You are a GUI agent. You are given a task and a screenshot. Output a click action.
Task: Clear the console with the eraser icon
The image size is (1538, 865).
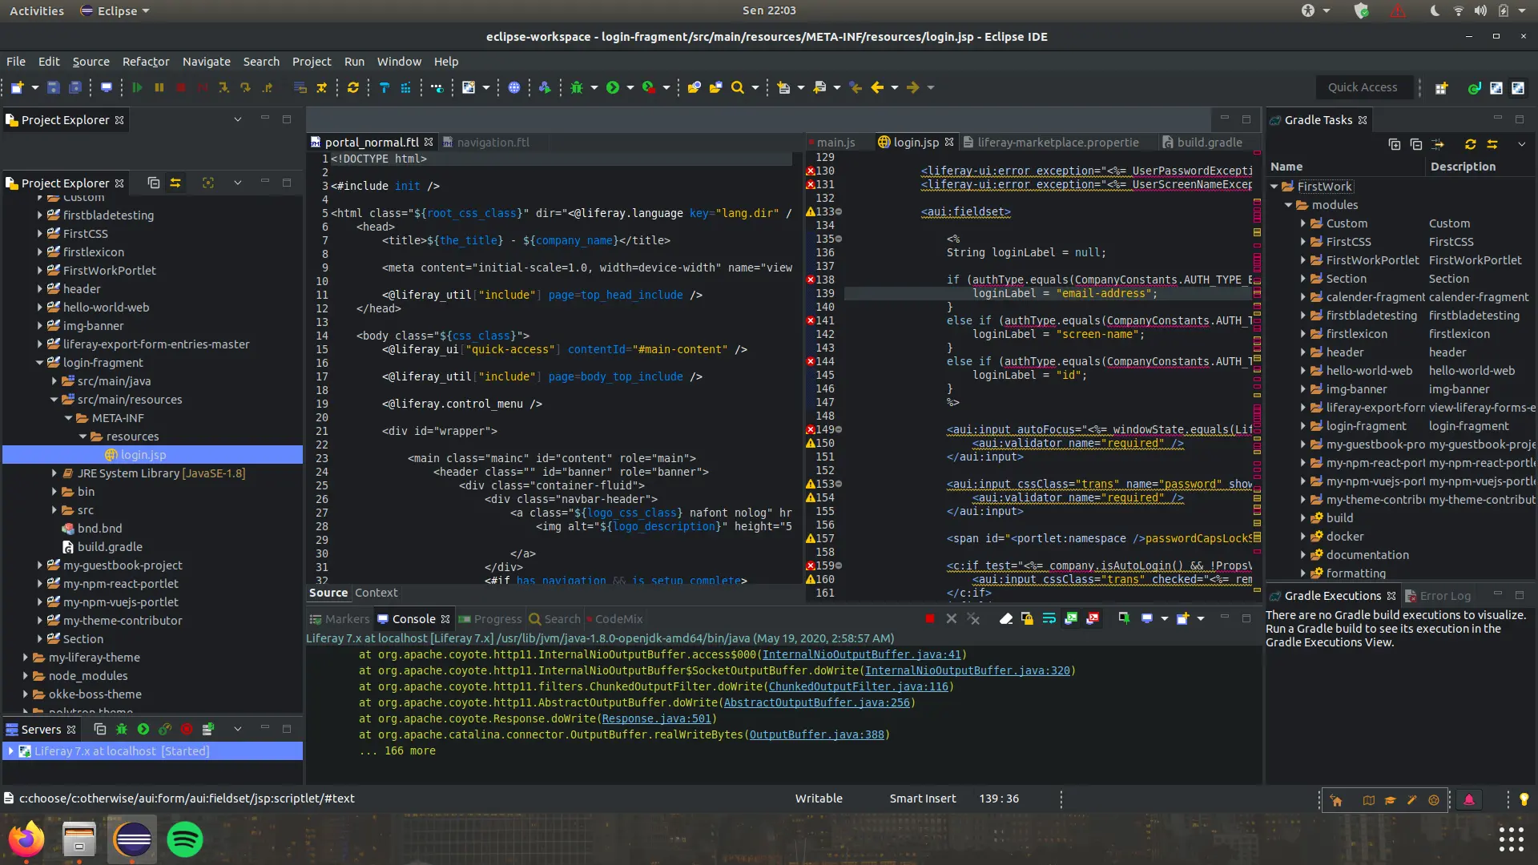pyautogui.click(x=1006, y=618)
